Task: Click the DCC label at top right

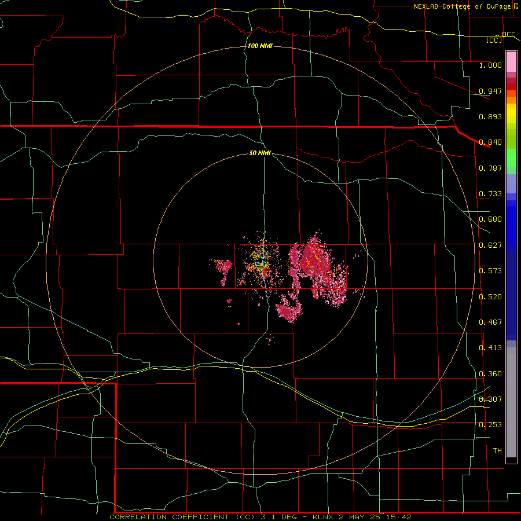Action: 508,35
